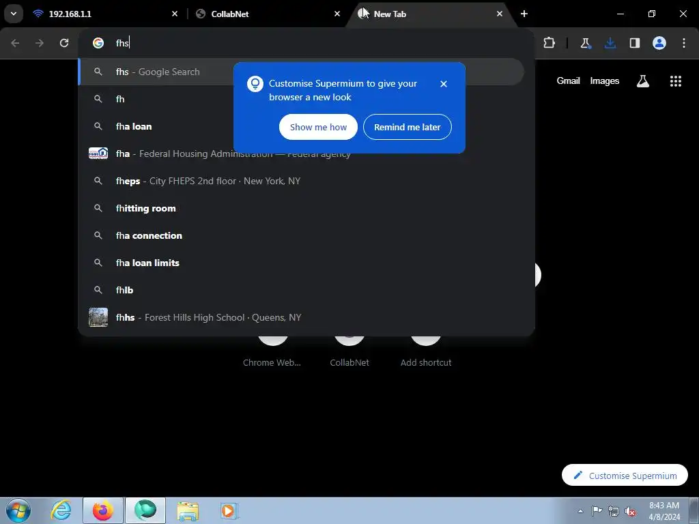This screenshot has width=699, height=524.
Task: Choose the fhlb suggestion
Action: click(x=301, y=290)
